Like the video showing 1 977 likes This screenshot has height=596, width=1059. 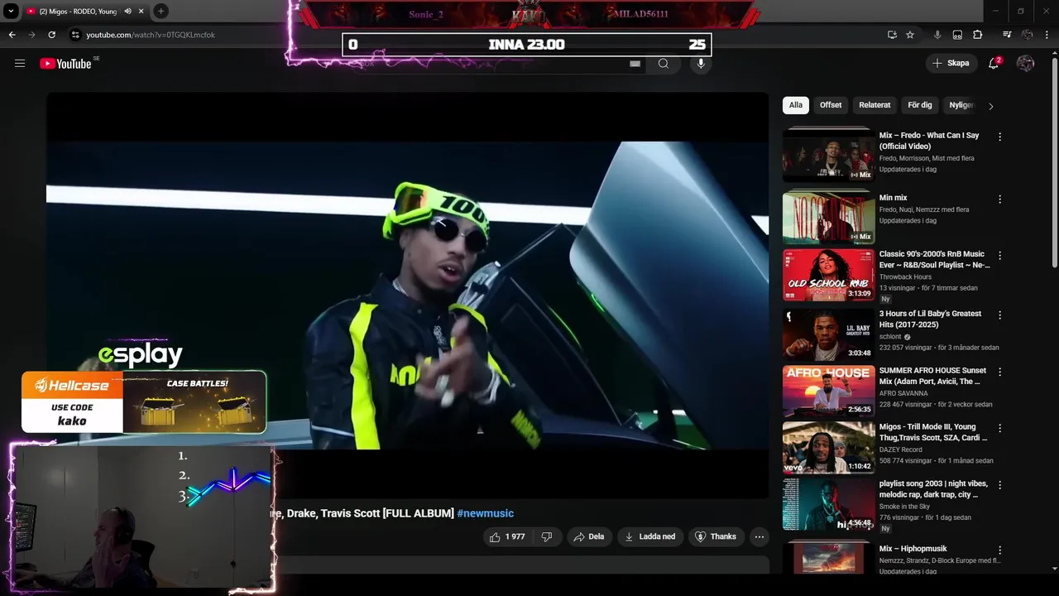(x=507, y=536)
